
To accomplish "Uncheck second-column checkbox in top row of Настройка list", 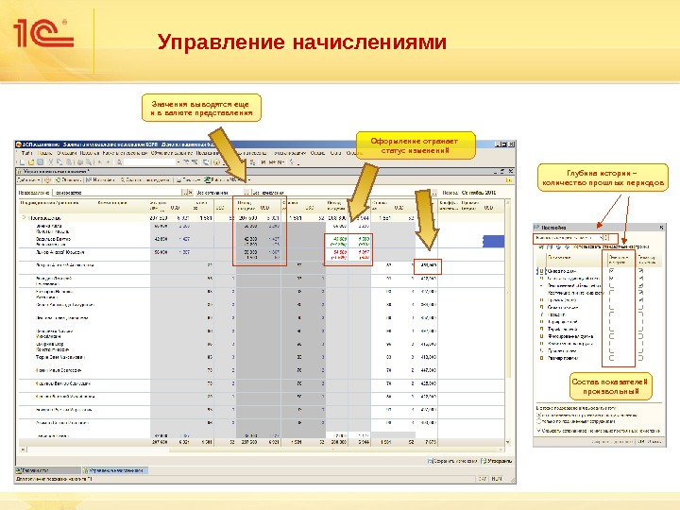I will (x=640, y=271).
